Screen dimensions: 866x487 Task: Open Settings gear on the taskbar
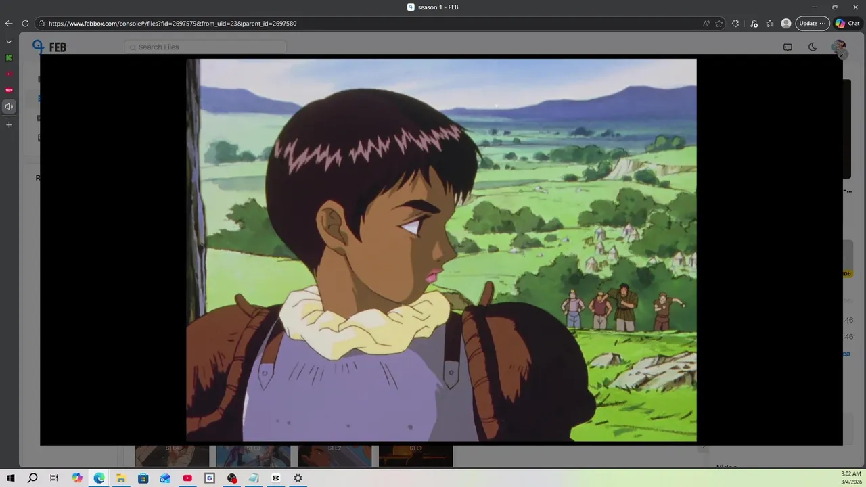pyautogui.click(x=298, y=478)
